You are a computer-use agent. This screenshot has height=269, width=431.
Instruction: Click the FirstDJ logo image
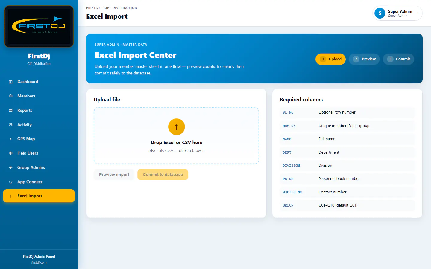[39, 26]
